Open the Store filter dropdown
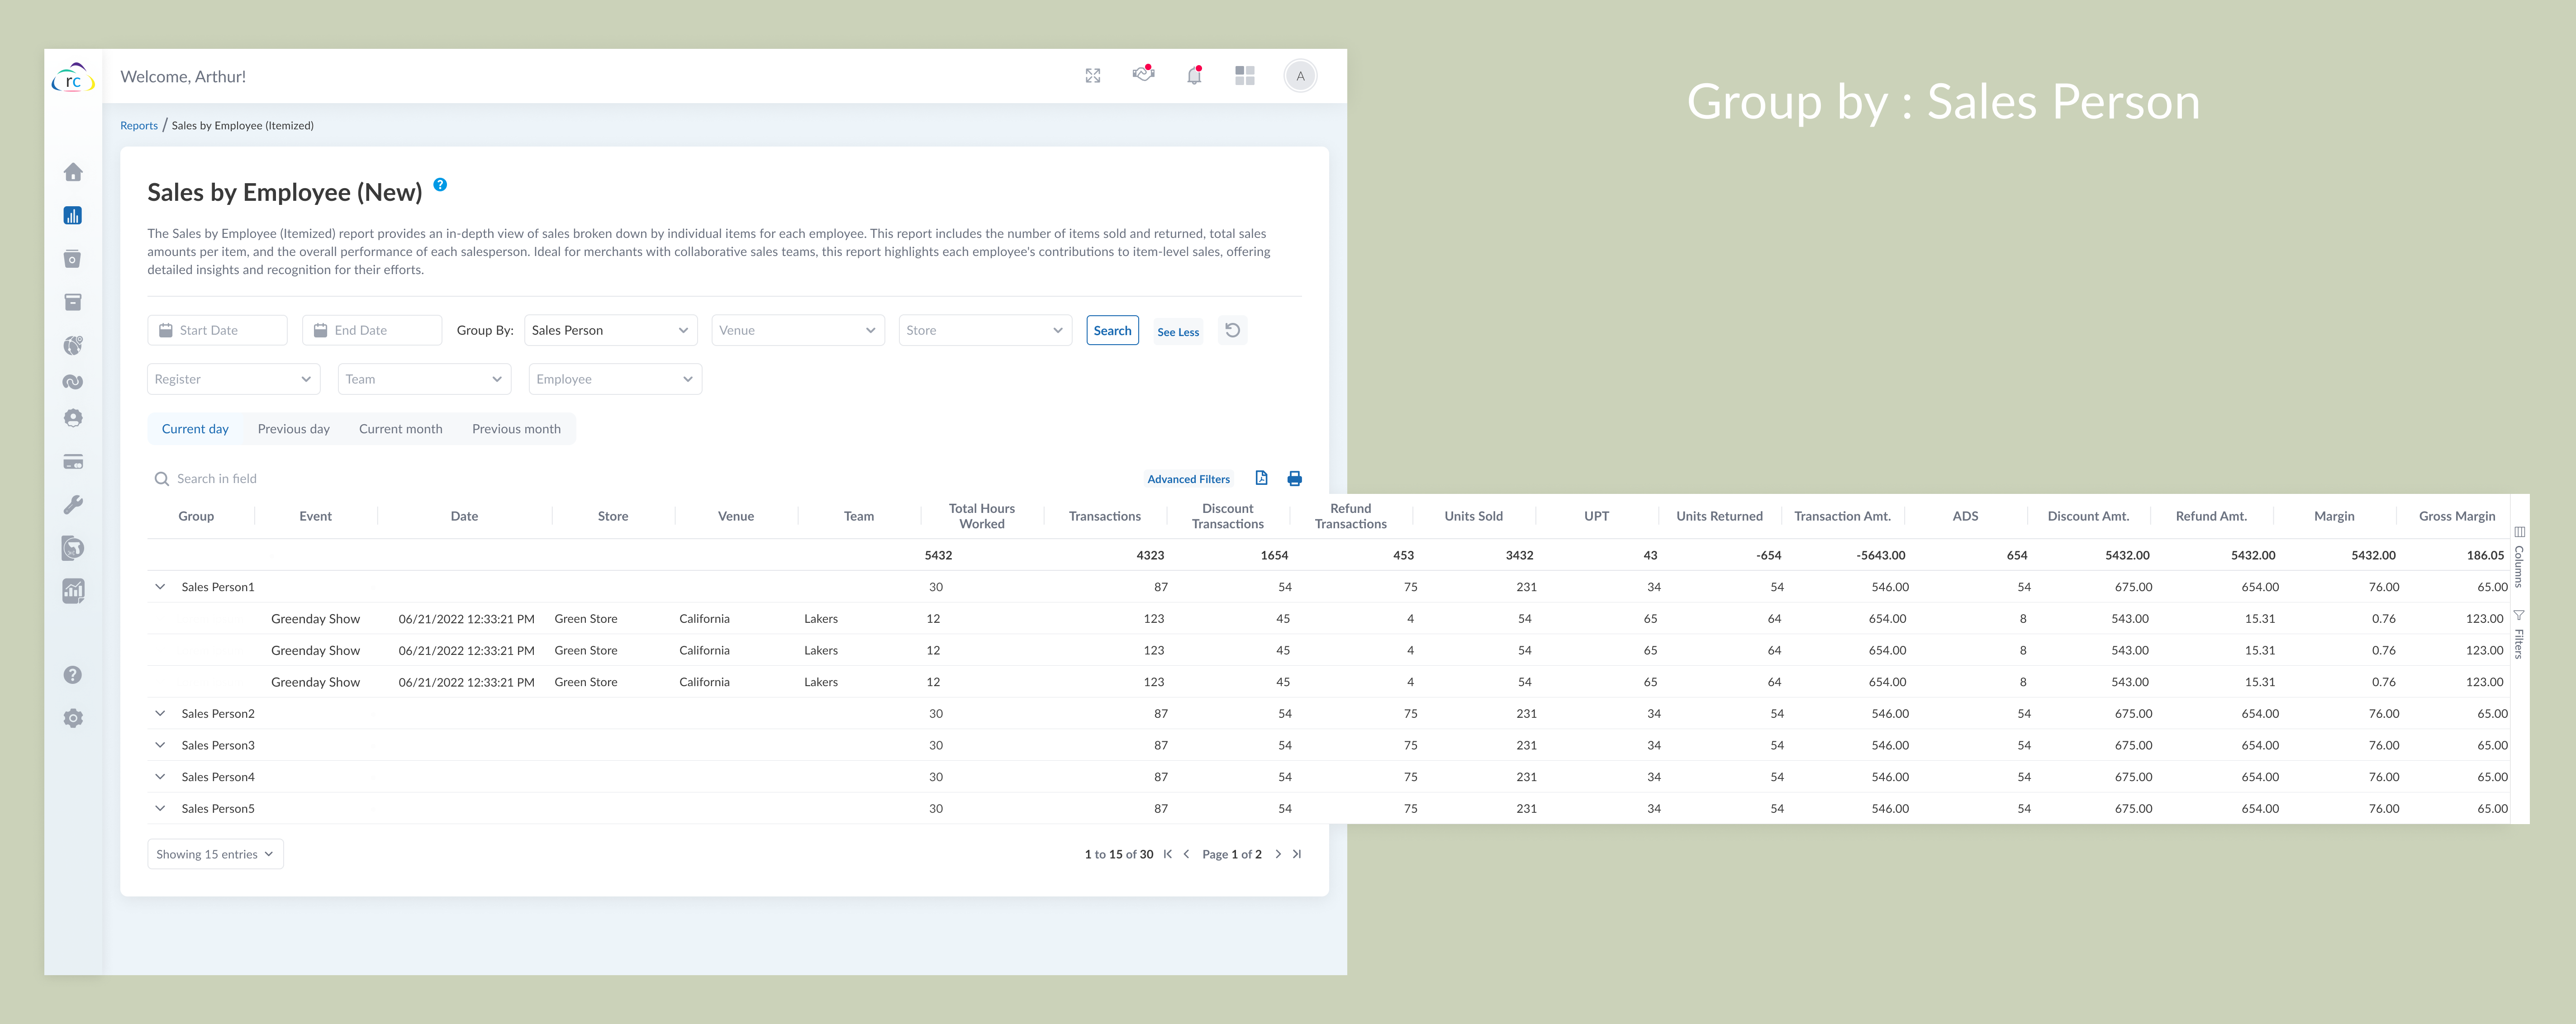Image resolution: width=2576 pixels, height=1024 pixels. coord(985,330)
